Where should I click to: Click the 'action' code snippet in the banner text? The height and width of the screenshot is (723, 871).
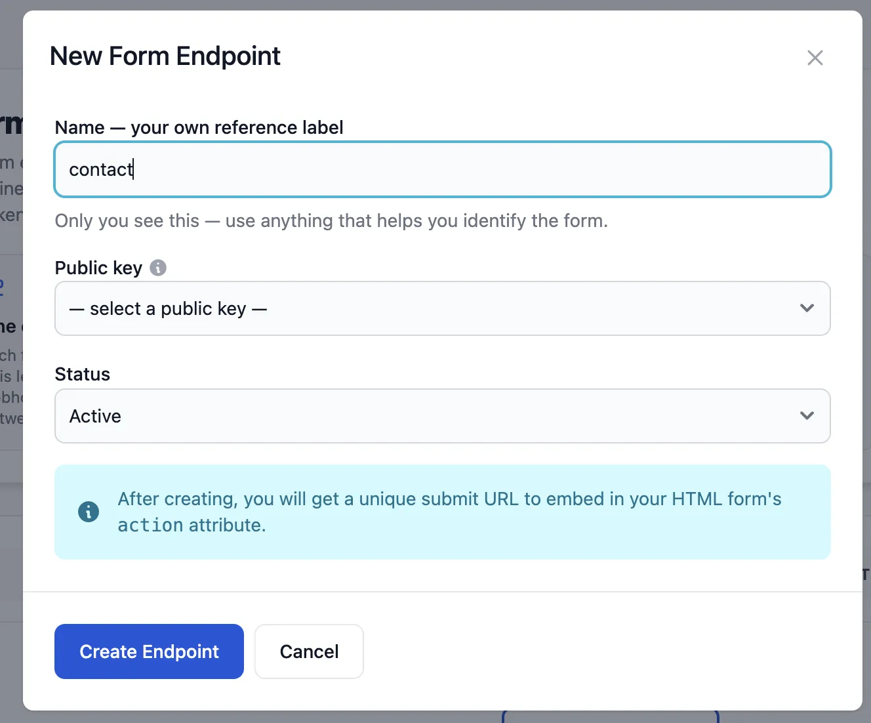(x=150, y=525)
